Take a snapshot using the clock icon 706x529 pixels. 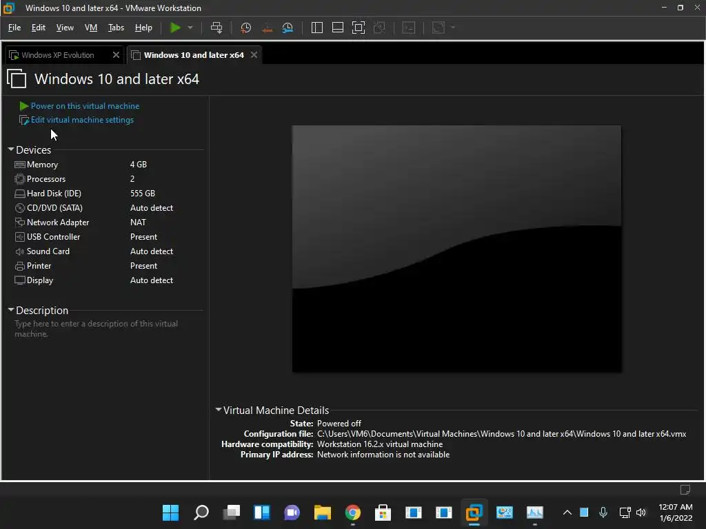point(246,28)
